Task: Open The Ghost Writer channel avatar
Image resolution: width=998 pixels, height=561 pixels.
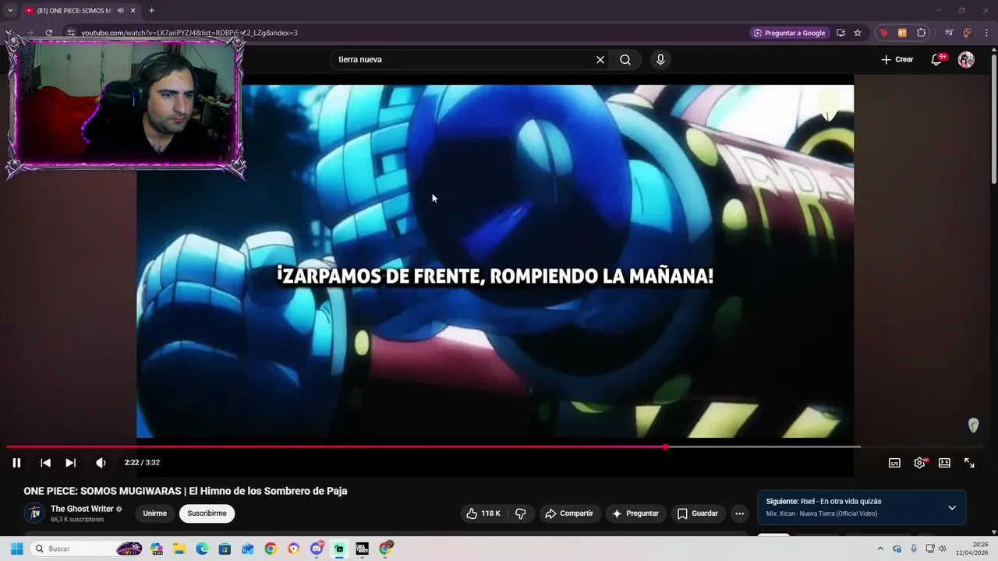Action: tap(34, 513)
